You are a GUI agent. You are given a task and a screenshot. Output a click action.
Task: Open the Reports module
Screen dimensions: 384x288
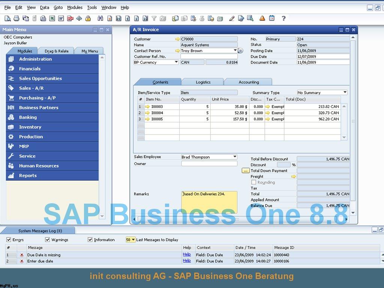coord(52,175)
